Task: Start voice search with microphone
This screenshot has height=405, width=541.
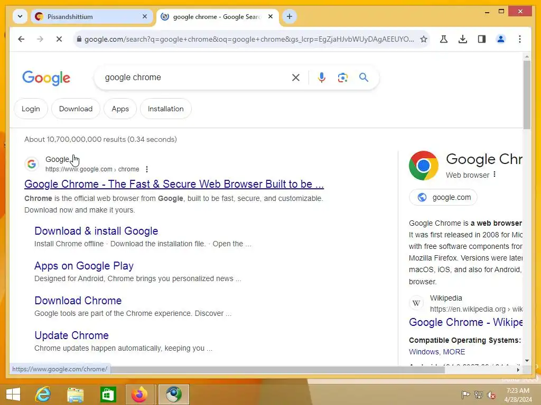Action: 322,78
